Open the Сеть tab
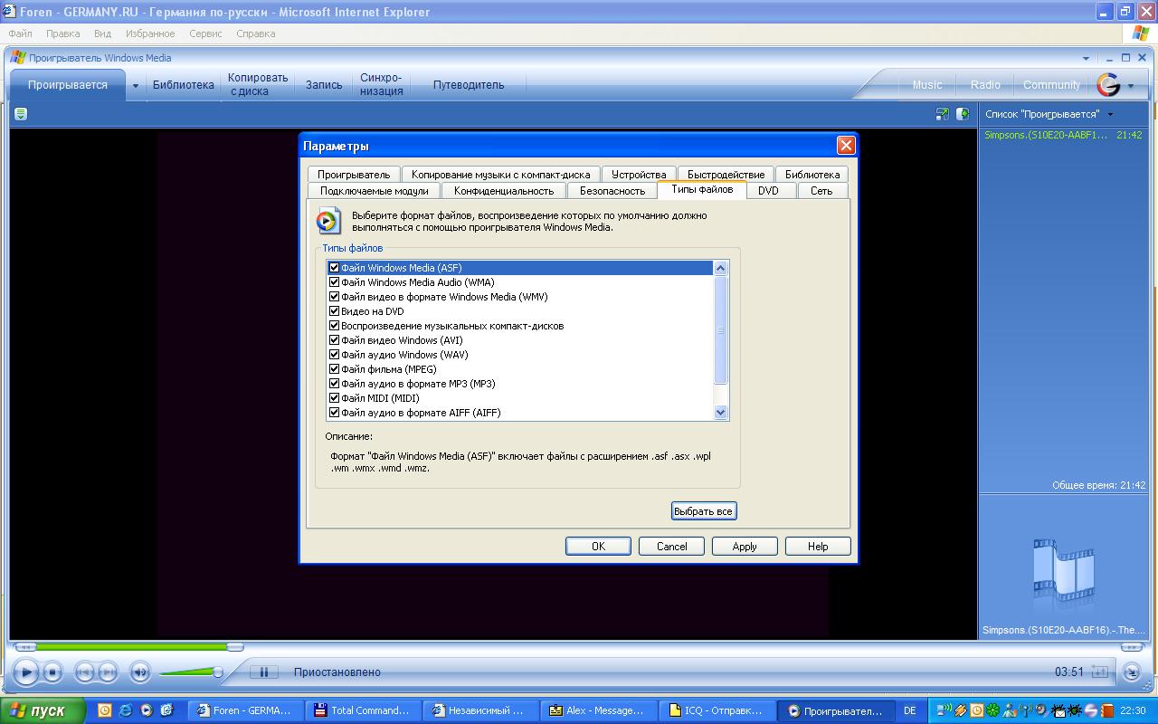The height and width of the screenshot is (724, 1158). point(821,191)
